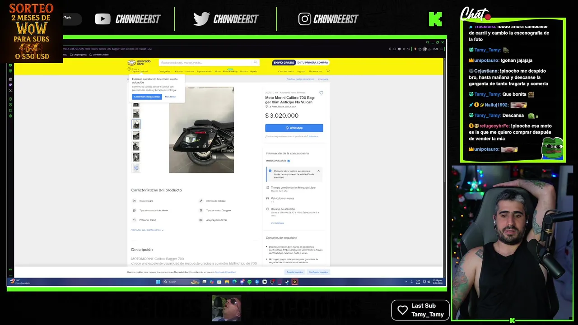
Task: Open Copilot icon on the taskbar
Action: coord(212,282)
